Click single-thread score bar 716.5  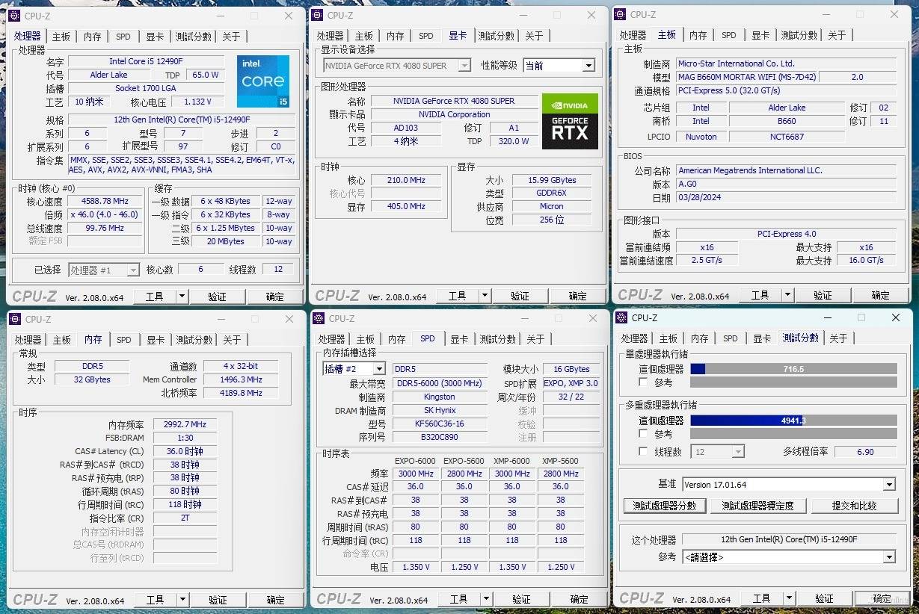(794, 369)
